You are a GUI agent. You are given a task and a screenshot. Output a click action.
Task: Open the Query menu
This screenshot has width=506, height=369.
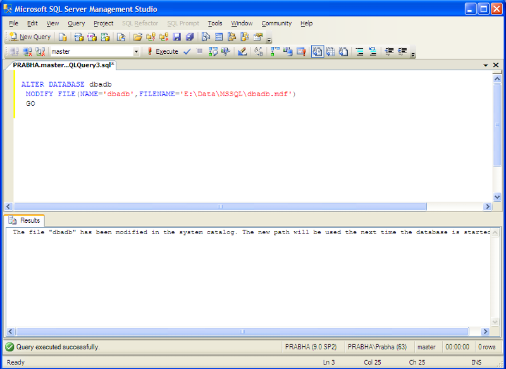click(x=76, y=23)
